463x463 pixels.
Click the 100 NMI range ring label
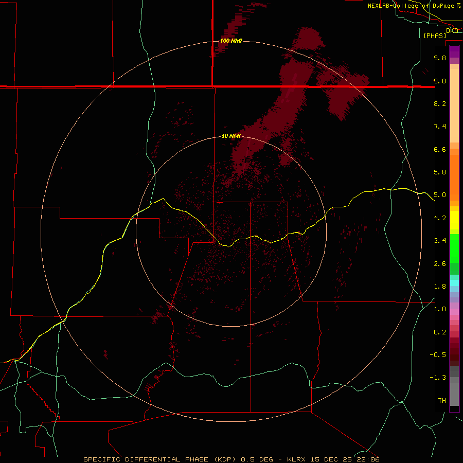[x=231, y=41]
